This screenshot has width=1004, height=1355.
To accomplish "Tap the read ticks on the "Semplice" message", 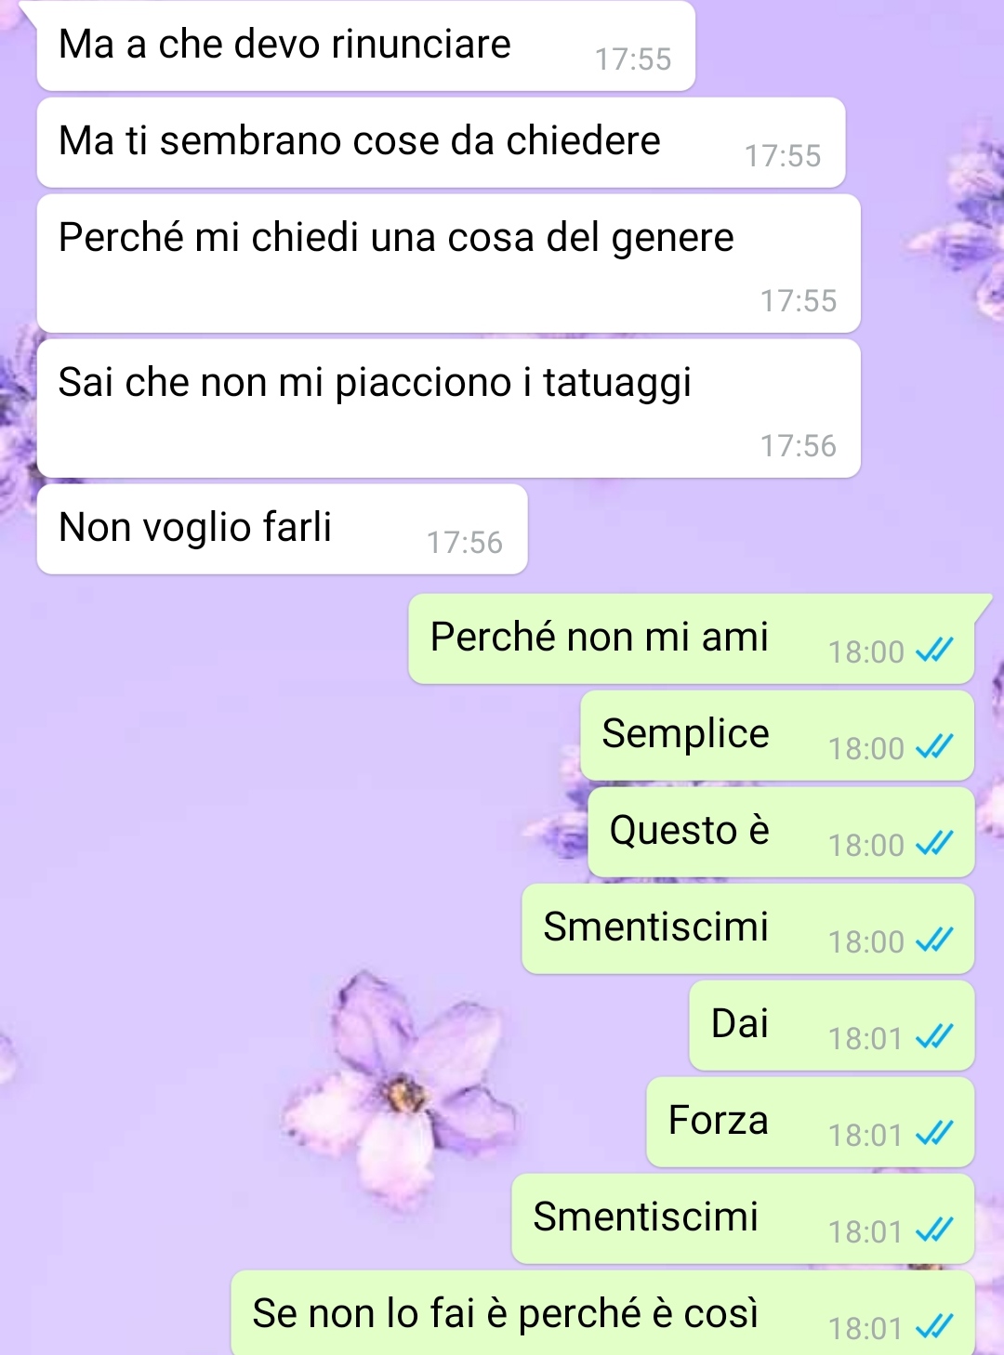I will (x=934, y=747).
